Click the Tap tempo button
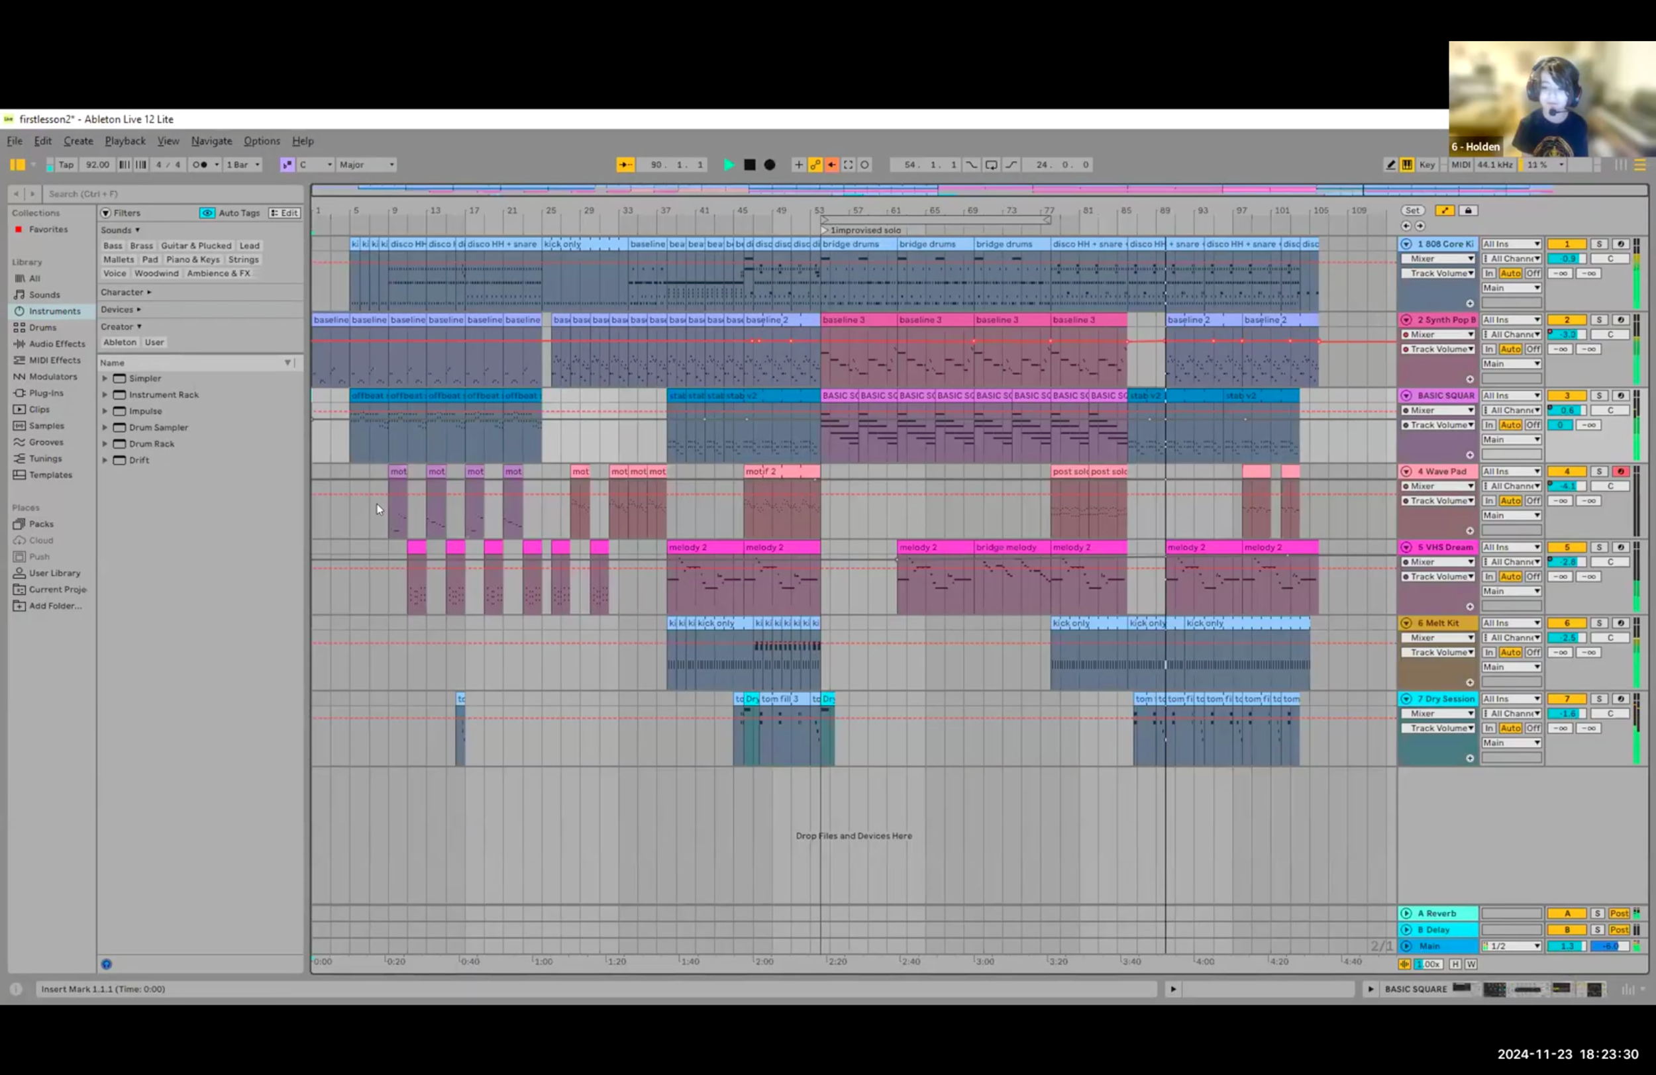Image resolution: width=1656 pixels, height=1075 pixels. [x=66, y=165]
